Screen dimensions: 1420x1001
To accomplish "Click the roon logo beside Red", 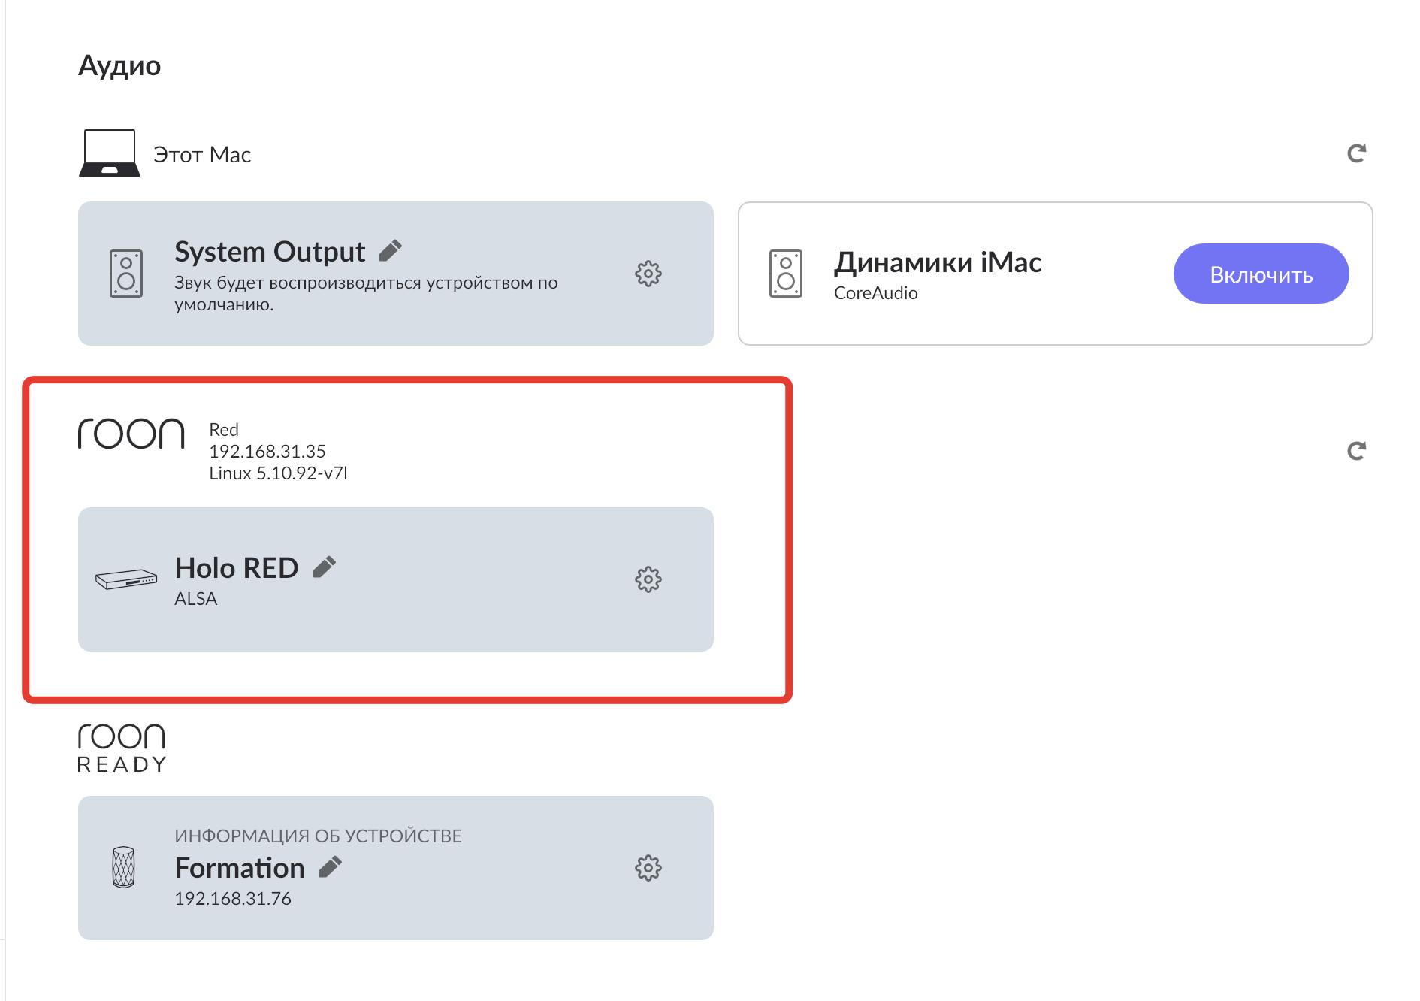I will pos(131,434).
